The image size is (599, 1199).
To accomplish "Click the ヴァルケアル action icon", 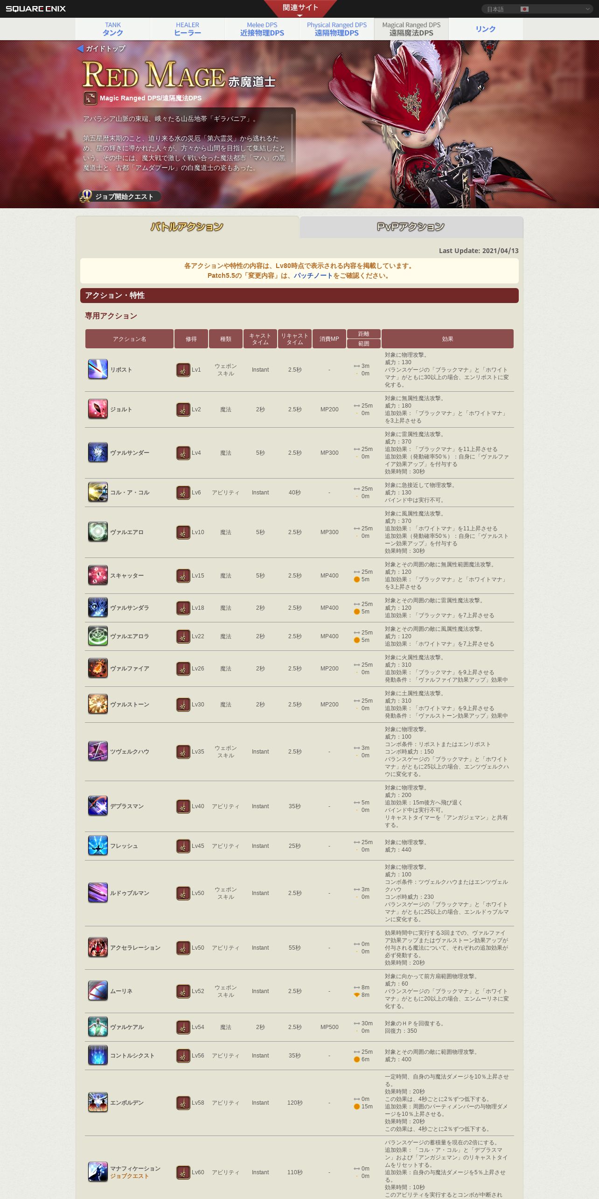I will tap(98, 1027).
